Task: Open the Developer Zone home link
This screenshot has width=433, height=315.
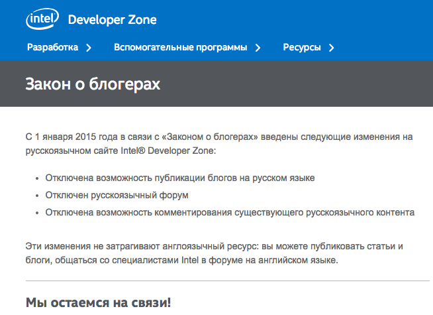Action: pyautogui.click(x=112, y=20)
